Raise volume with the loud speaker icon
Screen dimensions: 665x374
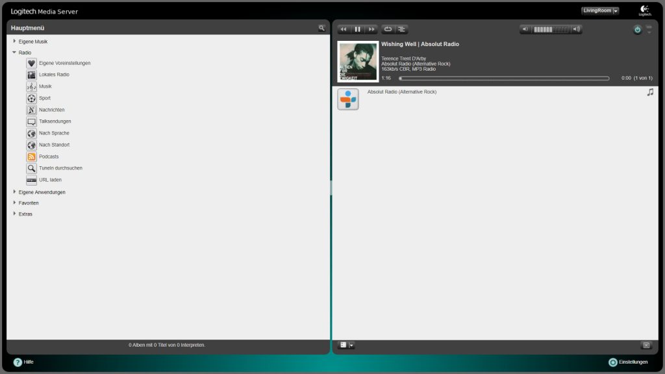coord(577,29)
